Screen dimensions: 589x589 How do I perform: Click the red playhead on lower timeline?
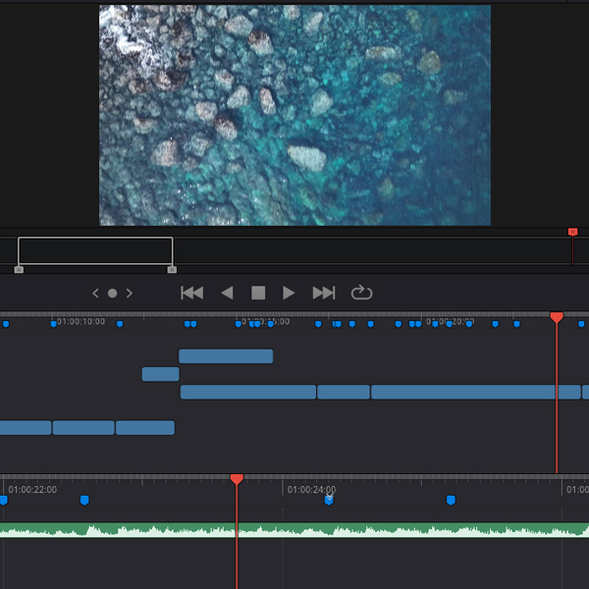pos(237,479)
